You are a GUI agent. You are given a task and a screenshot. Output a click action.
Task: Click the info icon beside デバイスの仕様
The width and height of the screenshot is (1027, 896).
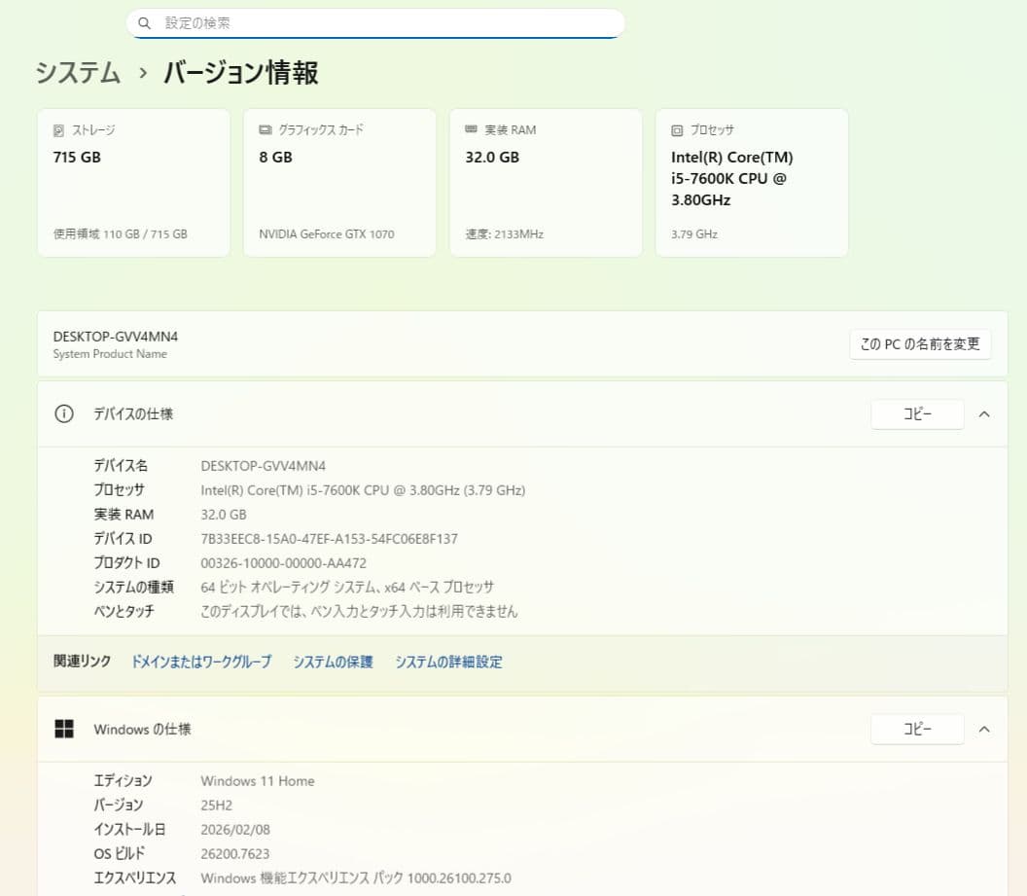pos(63,413)
